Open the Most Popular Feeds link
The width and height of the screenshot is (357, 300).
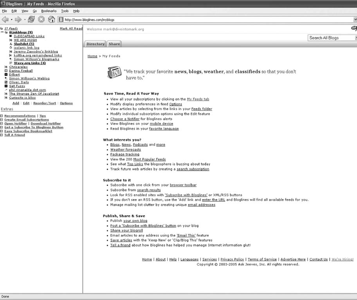coord(150,159)
